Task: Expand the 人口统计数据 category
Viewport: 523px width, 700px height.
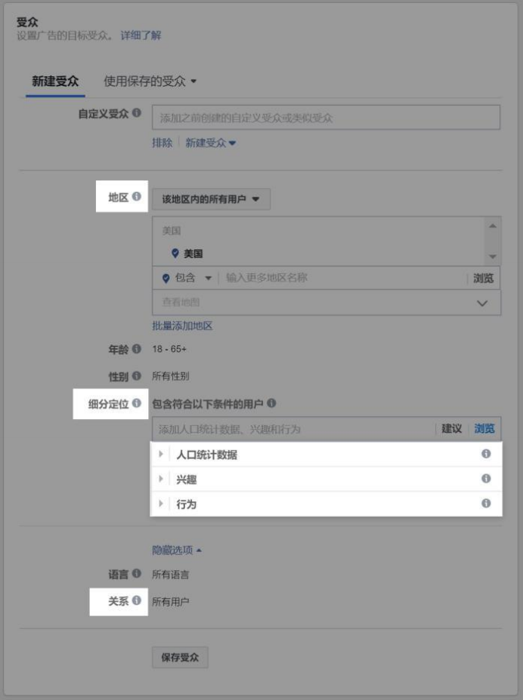Action: point(160,455)
